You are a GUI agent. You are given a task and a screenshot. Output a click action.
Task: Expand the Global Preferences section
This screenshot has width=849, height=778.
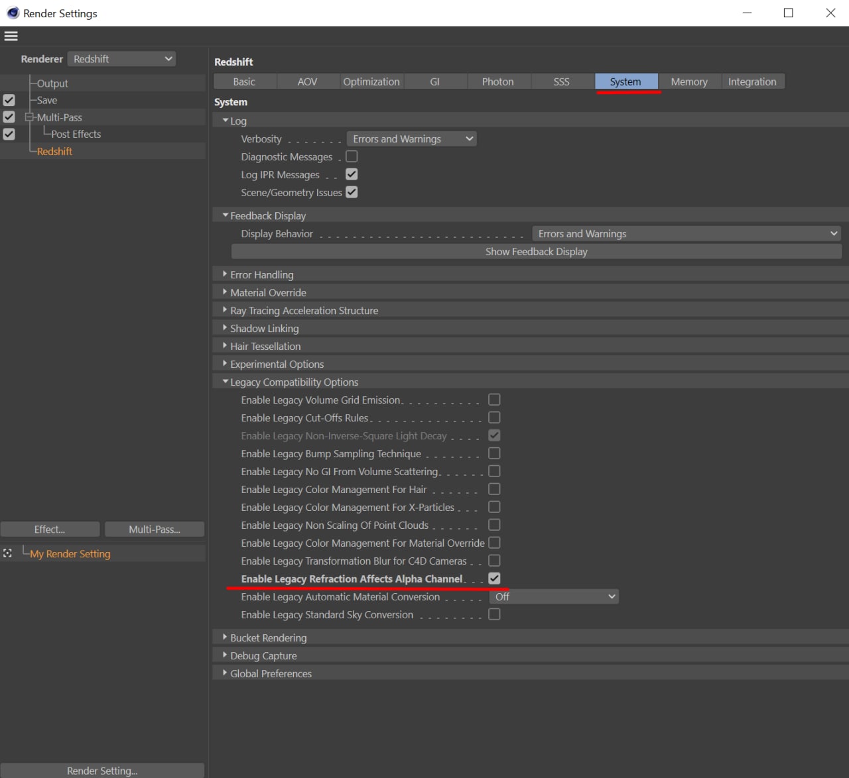click(x=226, y=673)
